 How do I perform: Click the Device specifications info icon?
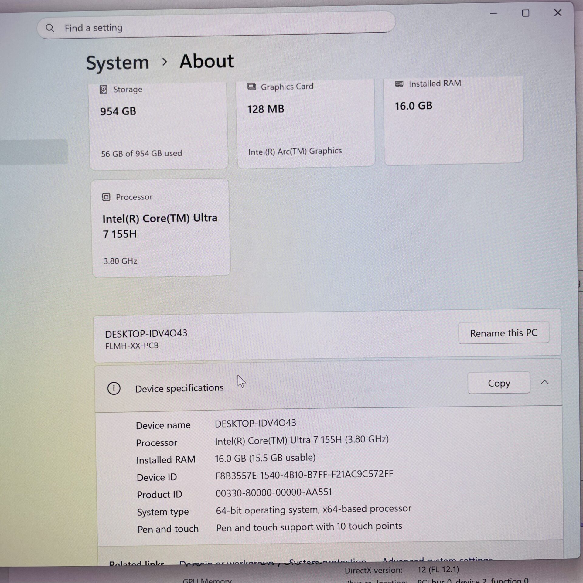[114, 388]
